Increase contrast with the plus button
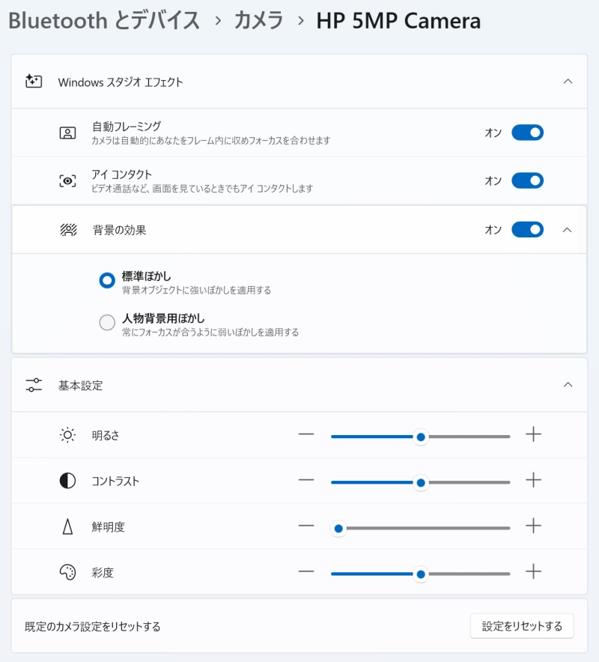 point(534,480)
